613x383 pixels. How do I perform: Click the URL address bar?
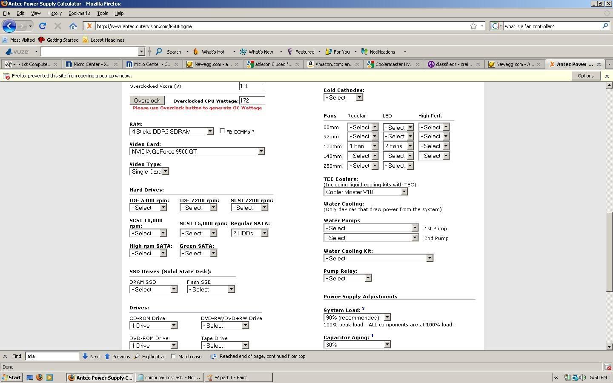point(281,26)
